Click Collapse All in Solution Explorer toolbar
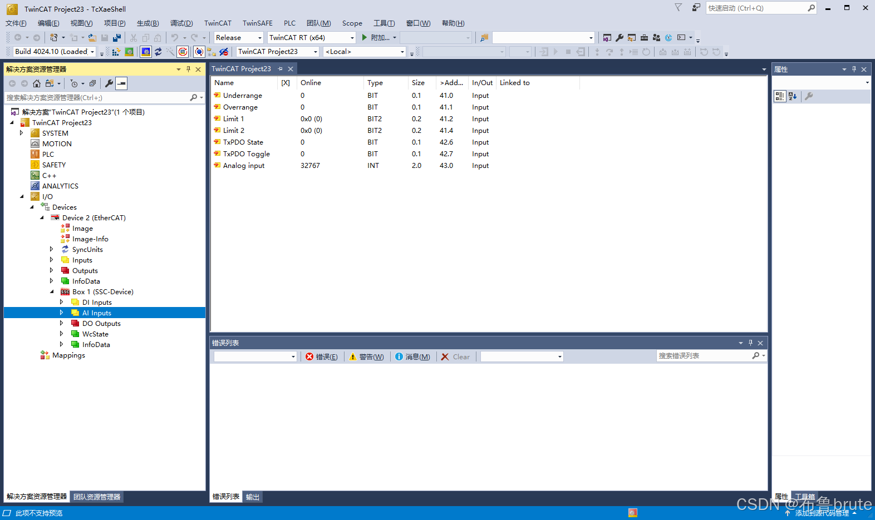The image size is (875, 520). (92, 83)
